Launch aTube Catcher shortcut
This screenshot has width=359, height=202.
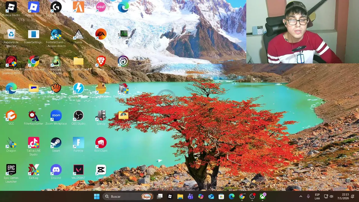tap(56, 89)
